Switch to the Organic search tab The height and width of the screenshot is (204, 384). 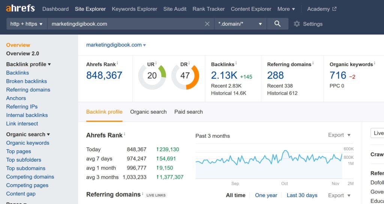(148, 112)
